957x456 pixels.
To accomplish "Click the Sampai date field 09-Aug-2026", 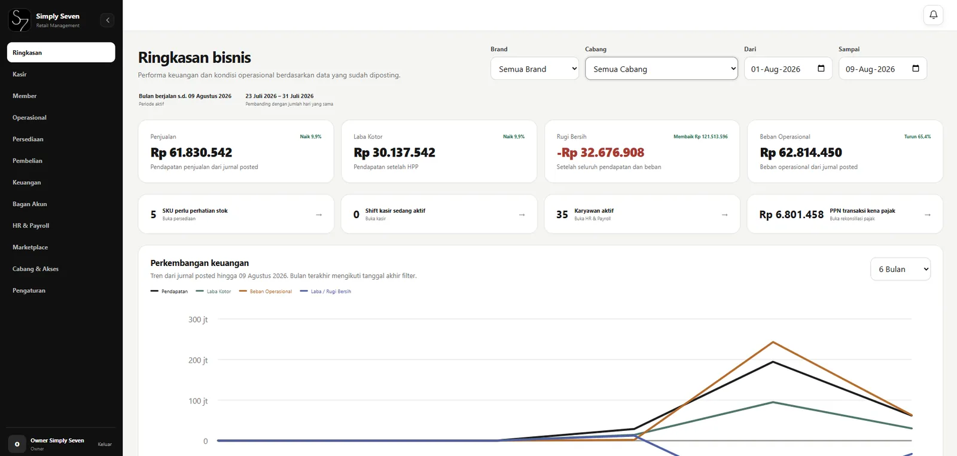I will [x=883, y=69].
